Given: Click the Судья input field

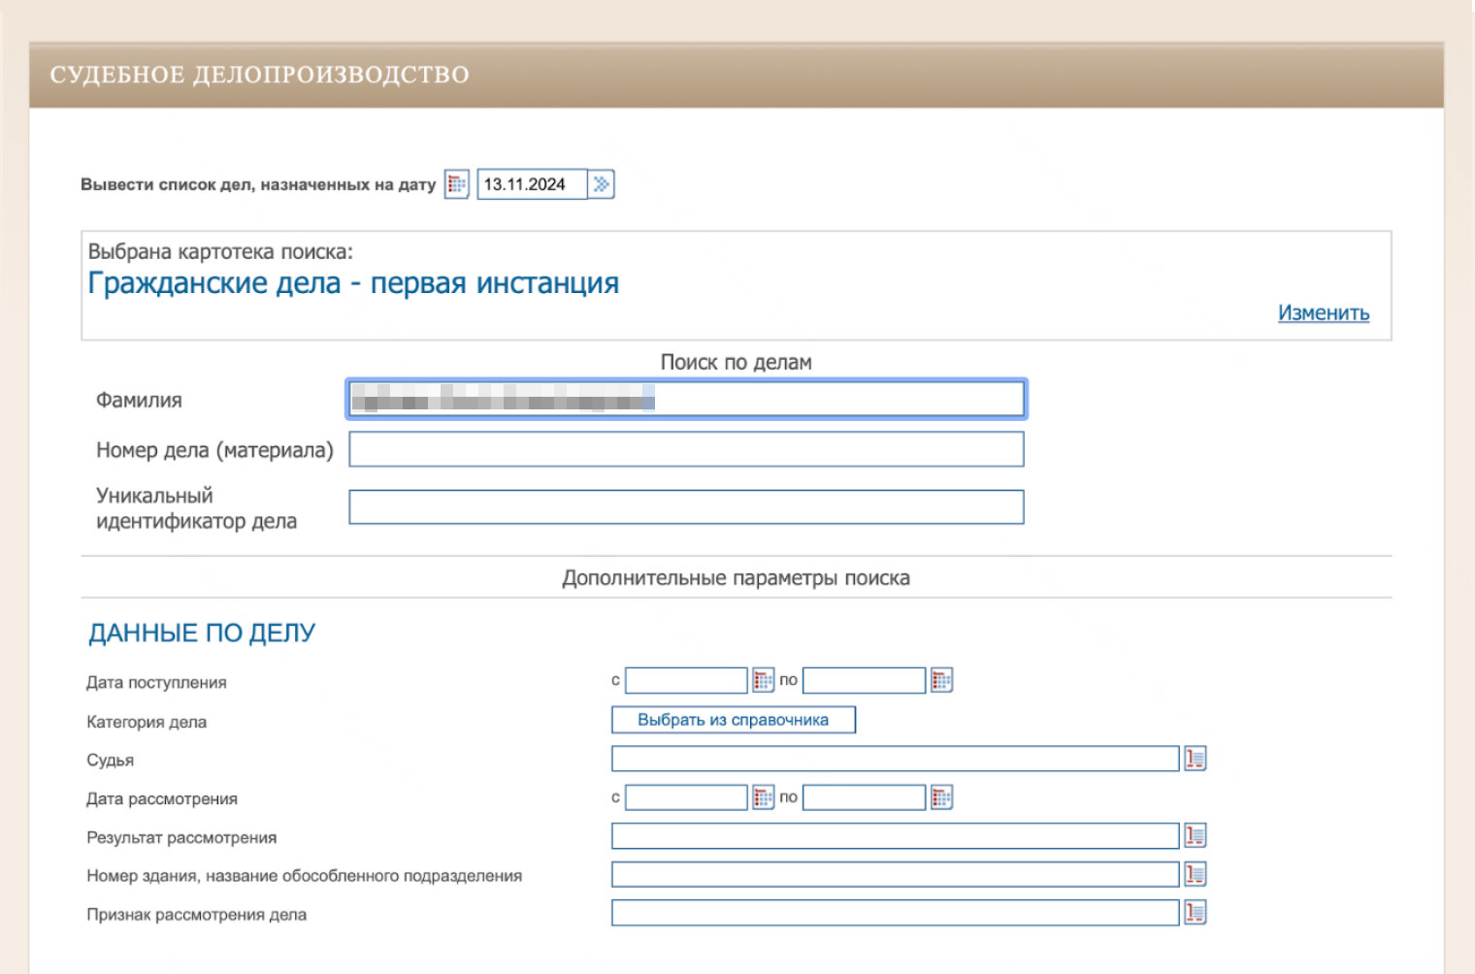Looking at the screenshot, I should [x=895, y=759].
